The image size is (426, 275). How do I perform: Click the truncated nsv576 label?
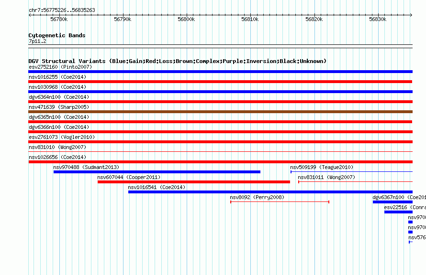tap(417, 237)
